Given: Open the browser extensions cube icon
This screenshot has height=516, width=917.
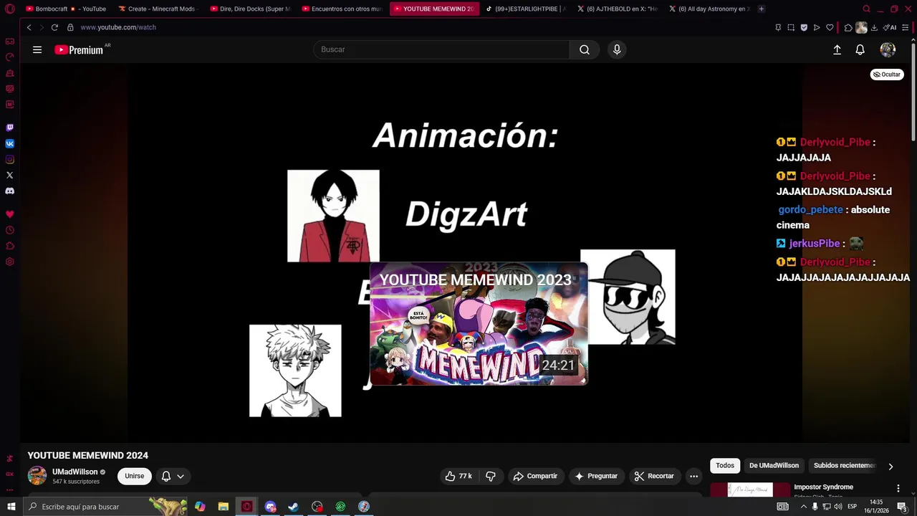Looking at the screenshot, I should (x=848, y=27).
